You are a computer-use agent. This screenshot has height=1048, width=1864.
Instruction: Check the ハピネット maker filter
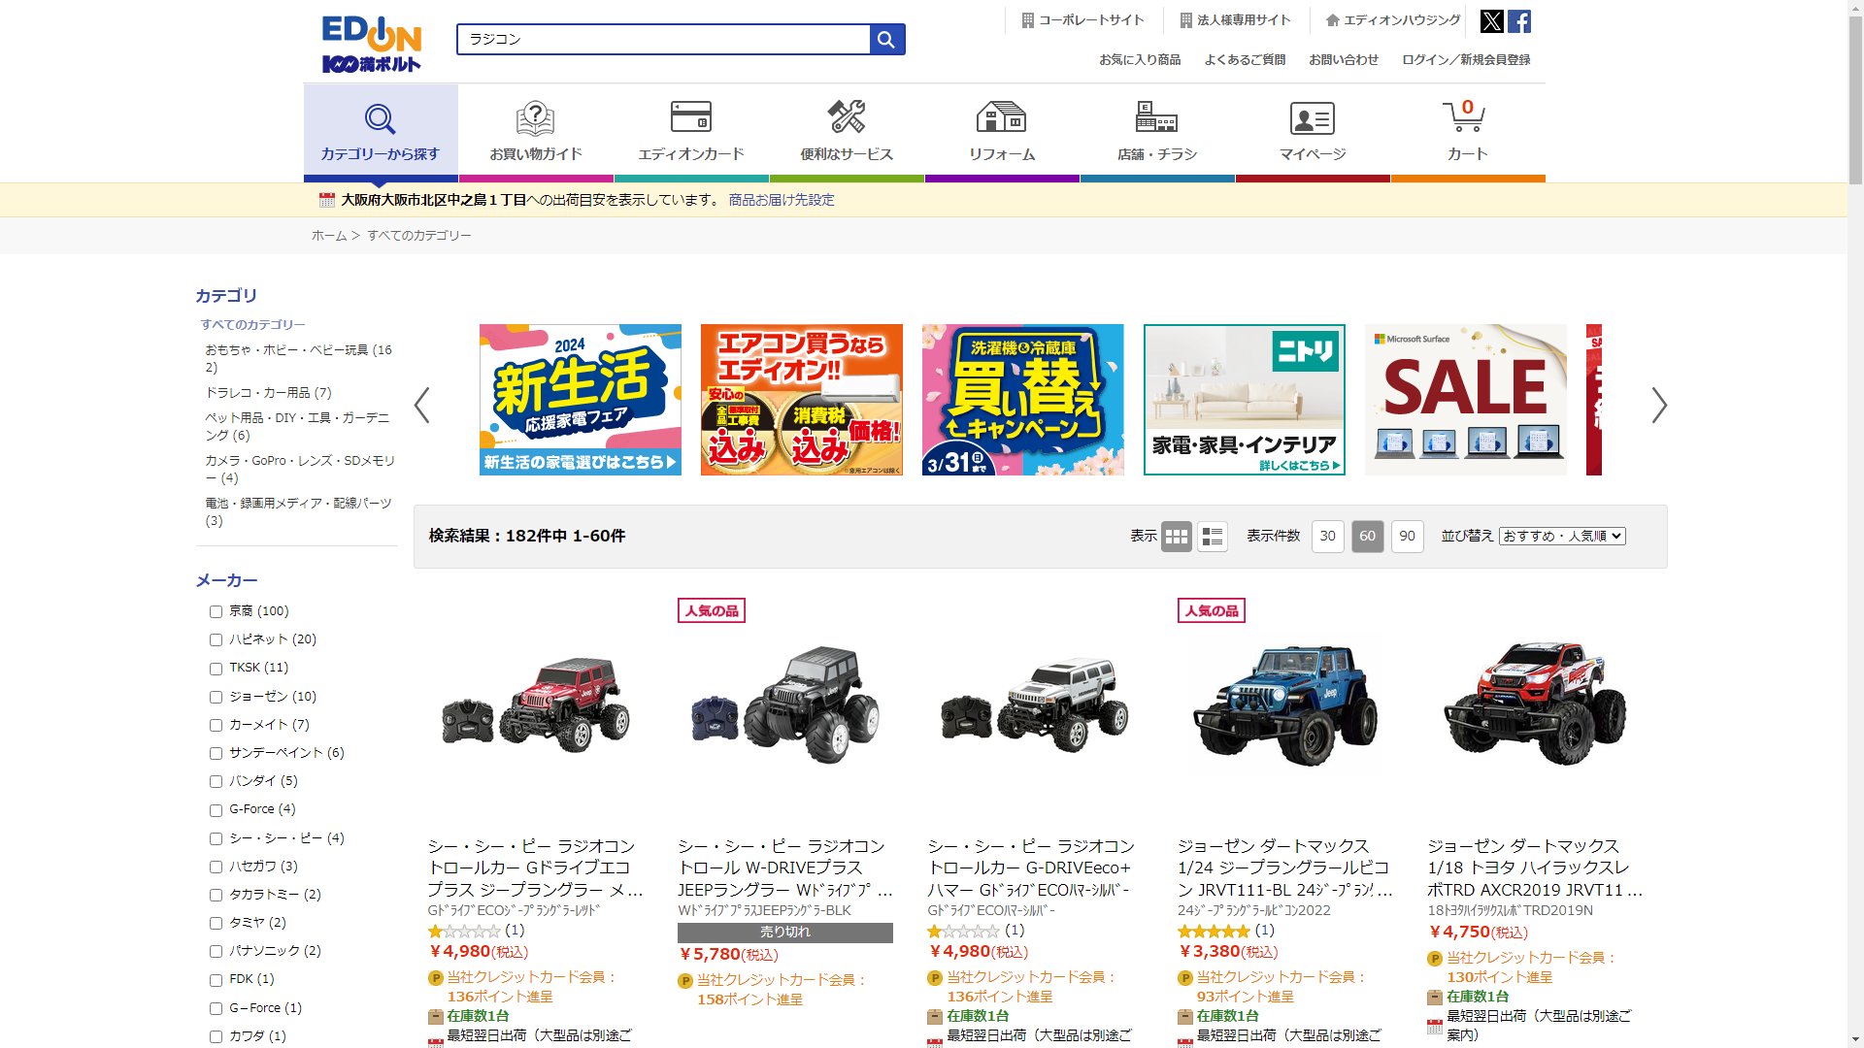click(216, 639)
